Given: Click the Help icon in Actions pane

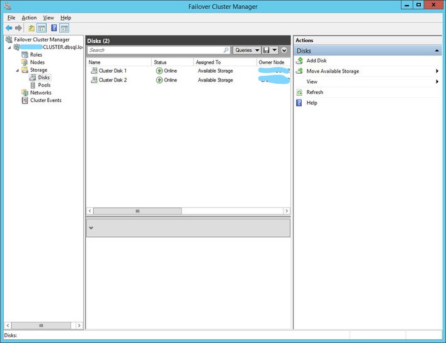Looking at the screenshot, I should [299, 103].
